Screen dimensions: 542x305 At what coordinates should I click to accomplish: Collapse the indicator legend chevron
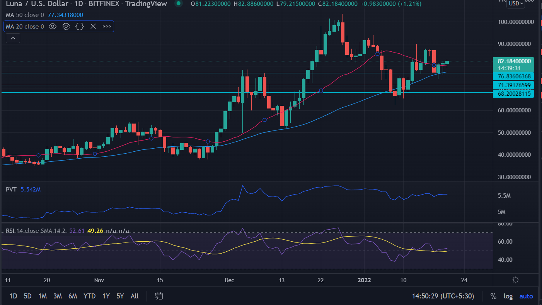pos(13,38)
